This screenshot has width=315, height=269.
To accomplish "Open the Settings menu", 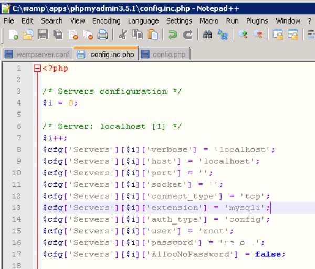I will [179, 21].
